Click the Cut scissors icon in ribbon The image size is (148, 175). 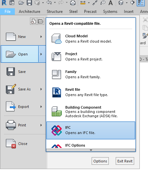(145, 20)
